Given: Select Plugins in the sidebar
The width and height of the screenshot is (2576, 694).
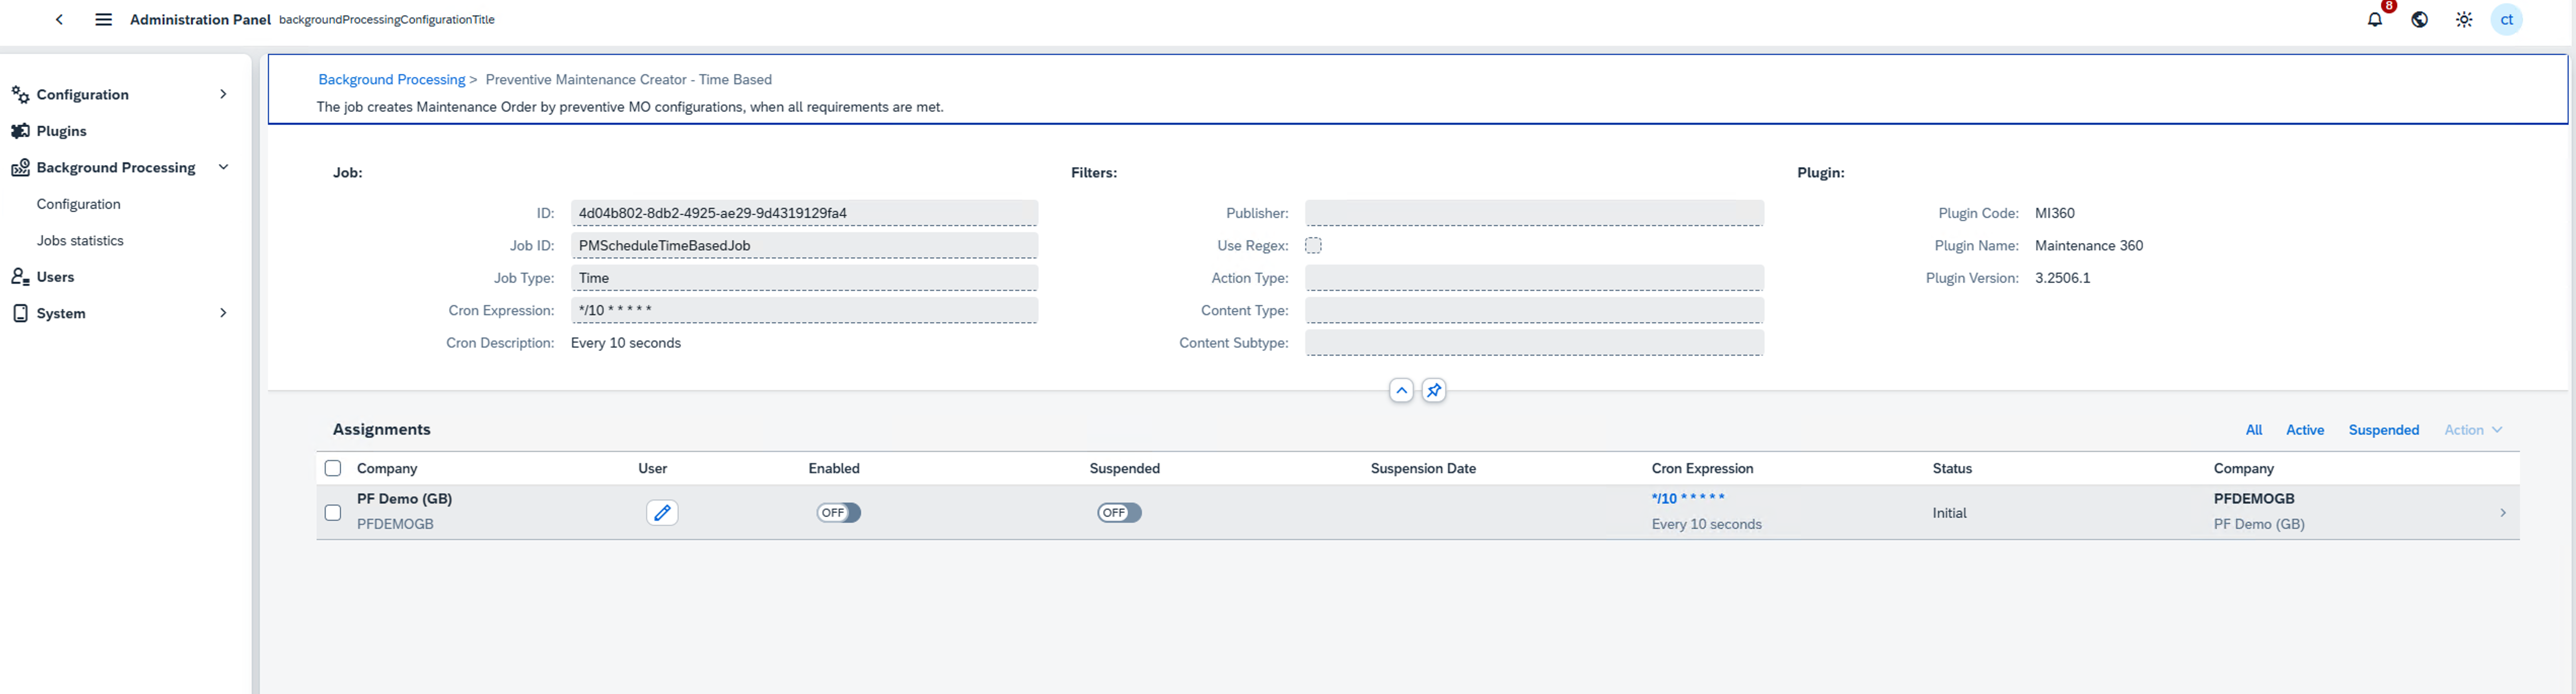Looking at the screenshot, I should point(61,131).
